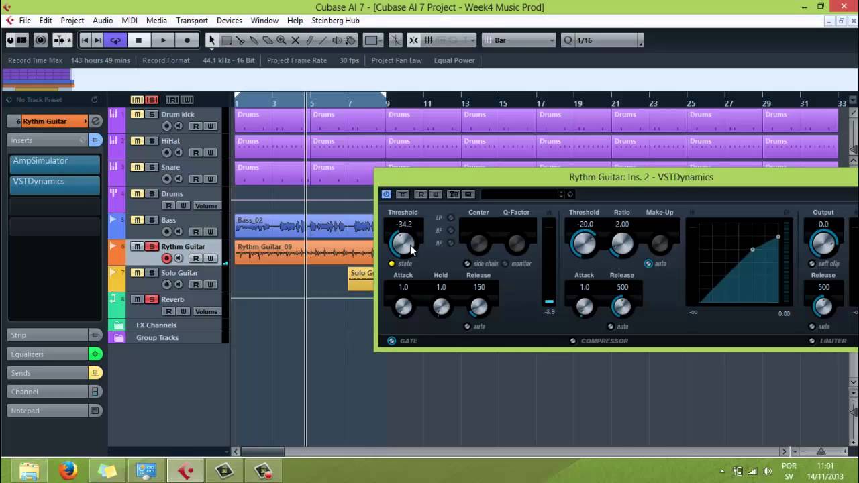Select the Erase tool
Viewport: 859px width, 483px height.
[x=268, y=40]
